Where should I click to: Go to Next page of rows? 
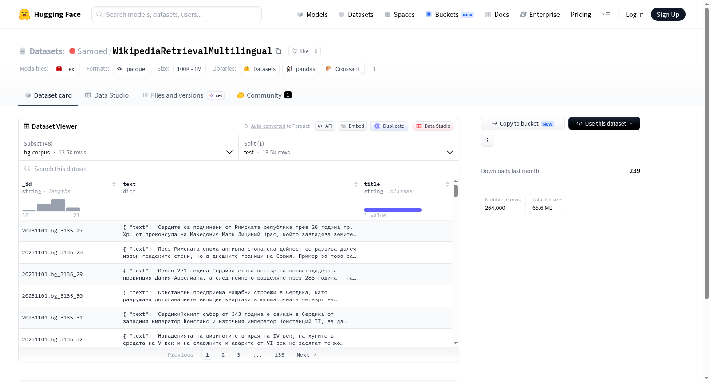pyautogui.click(x=306, y=355)
